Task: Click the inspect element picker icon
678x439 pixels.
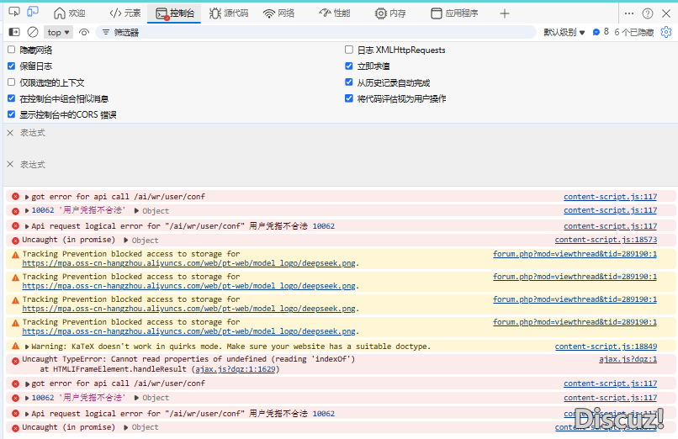Action: pyautogui.click(x=14, y=13)
